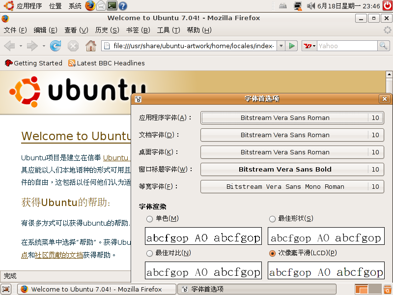
Task: Click the font dialog window menu icon
Action: (x=138, y=99)
